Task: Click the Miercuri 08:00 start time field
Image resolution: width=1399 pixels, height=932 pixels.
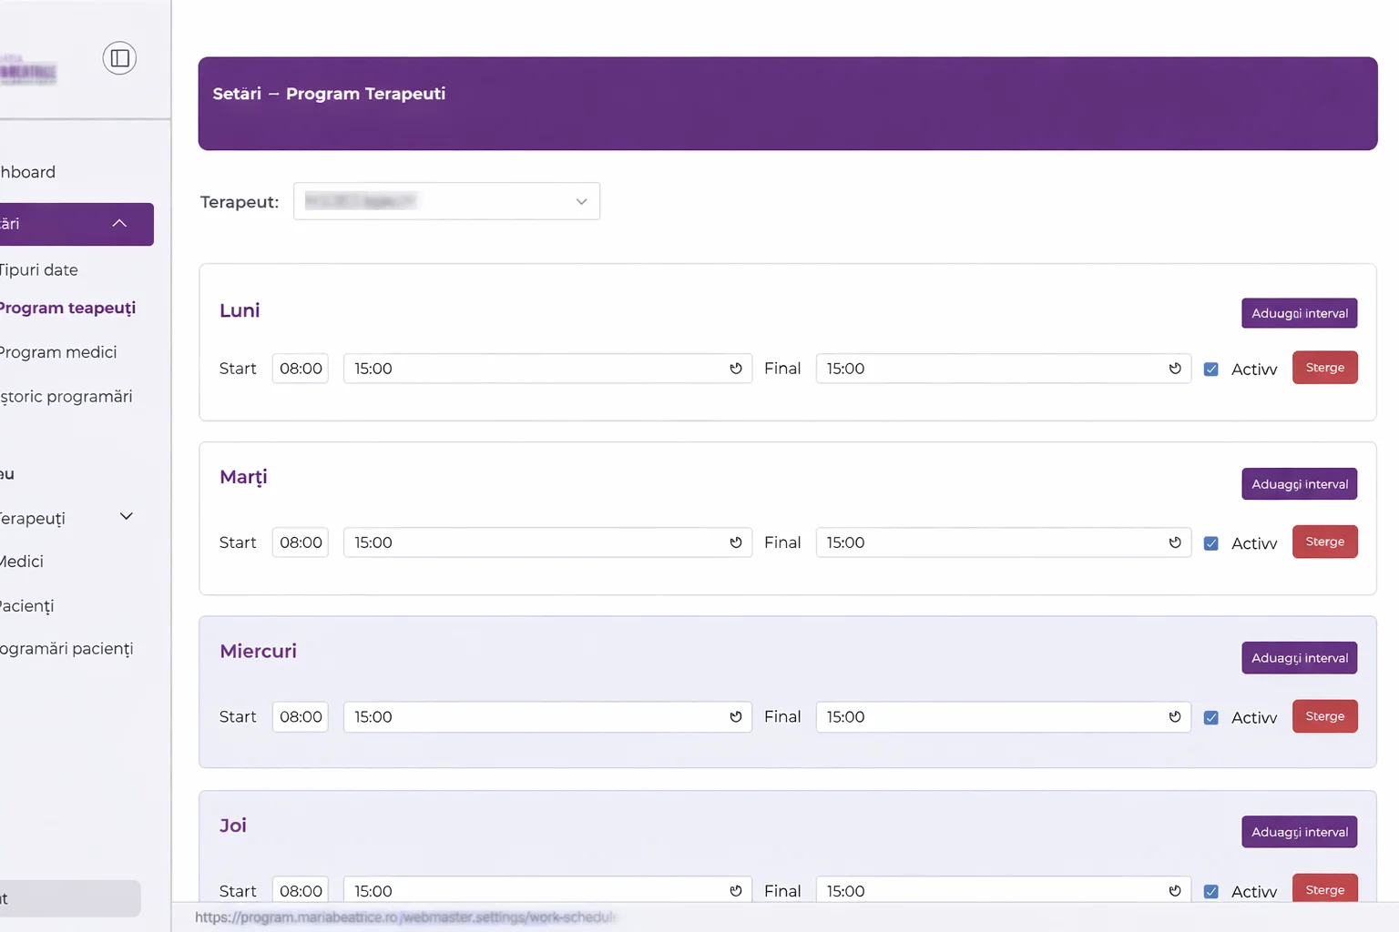Action: point(301,717)
